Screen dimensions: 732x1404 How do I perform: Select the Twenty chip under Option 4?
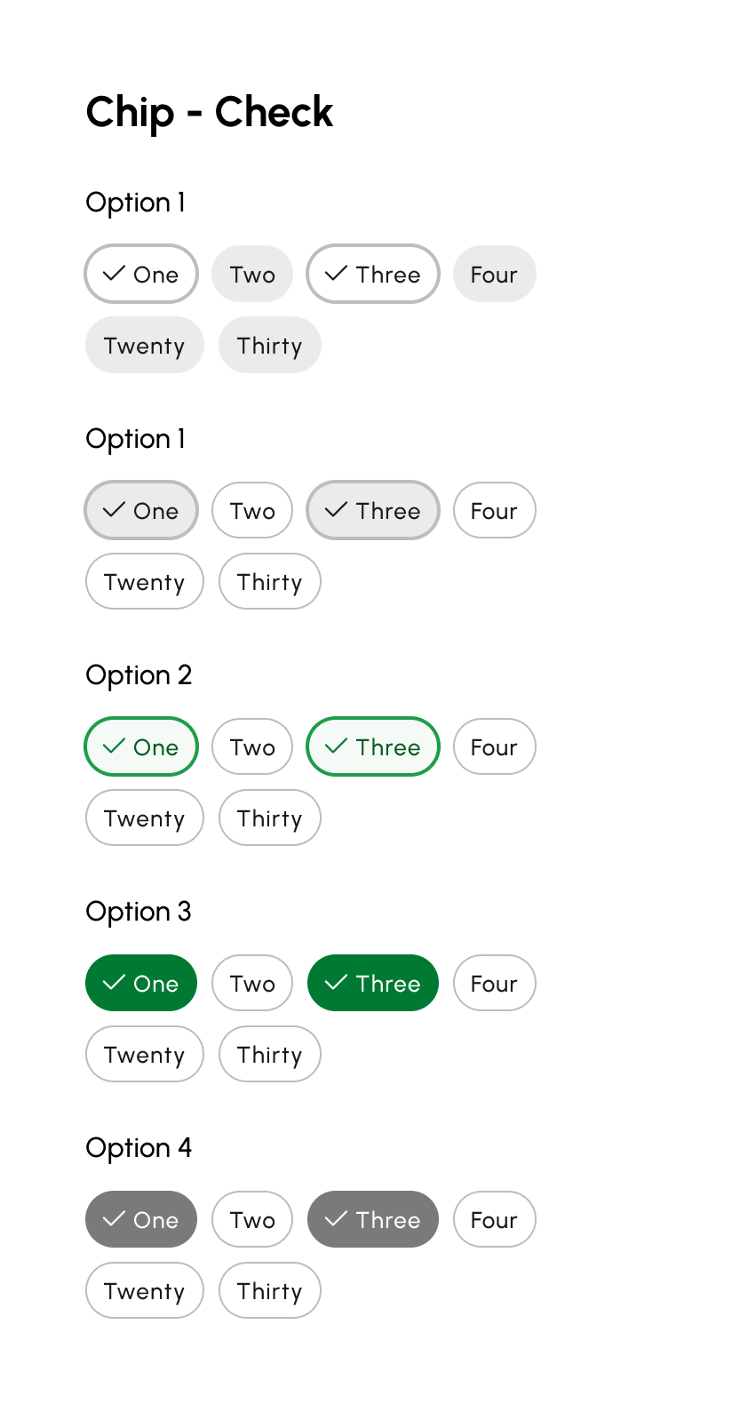point(145,1291)
